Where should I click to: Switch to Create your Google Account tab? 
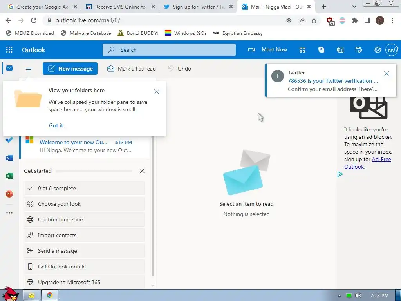(x=42, y=7)
